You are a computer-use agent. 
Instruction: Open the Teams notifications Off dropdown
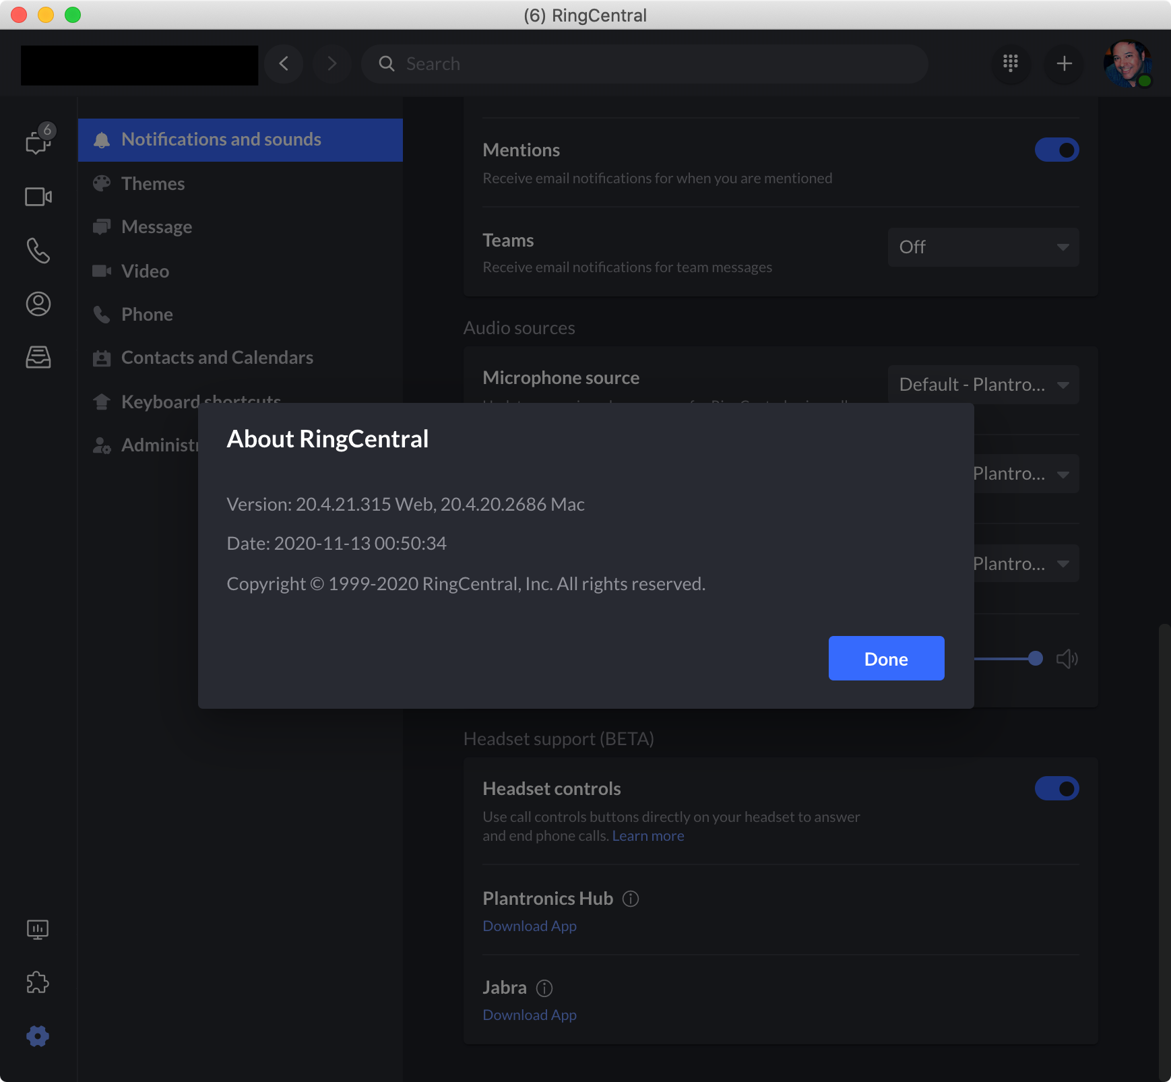(983, 247)
